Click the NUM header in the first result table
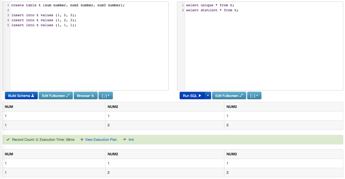 point(9,107)
